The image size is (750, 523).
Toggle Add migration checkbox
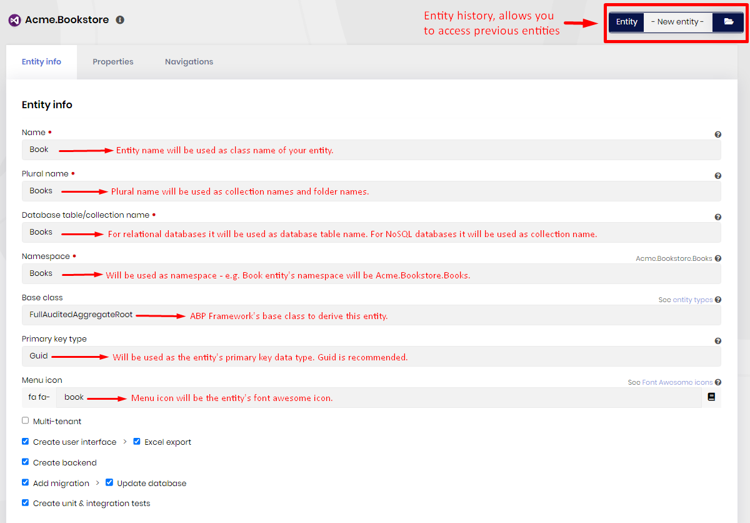click(25, 483)
